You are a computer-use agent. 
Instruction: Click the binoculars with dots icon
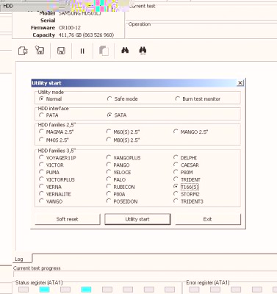(143, 51)
